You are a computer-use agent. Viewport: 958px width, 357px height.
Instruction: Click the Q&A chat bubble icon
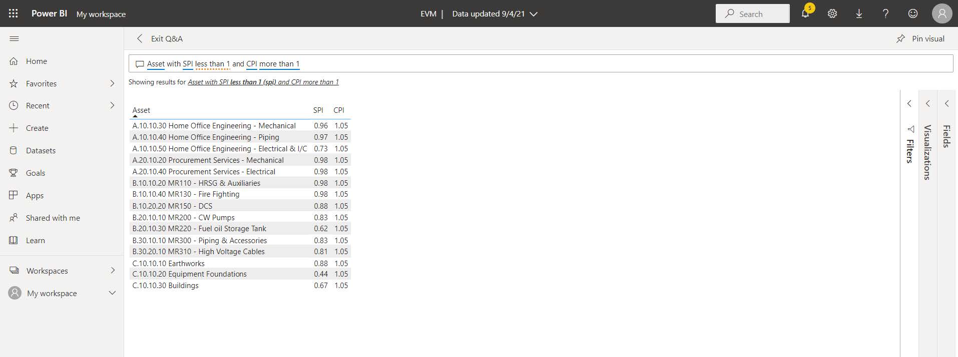[140, 64]
